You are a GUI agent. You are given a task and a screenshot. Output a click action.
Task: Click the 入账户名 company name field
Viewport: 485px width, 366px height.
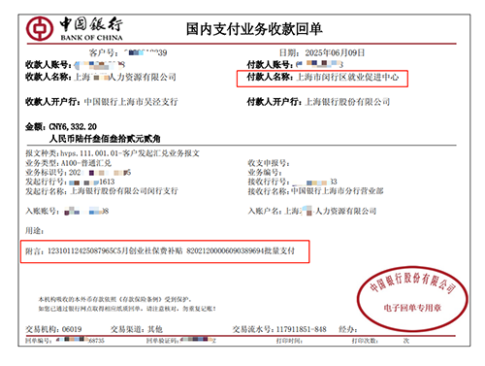330,211
